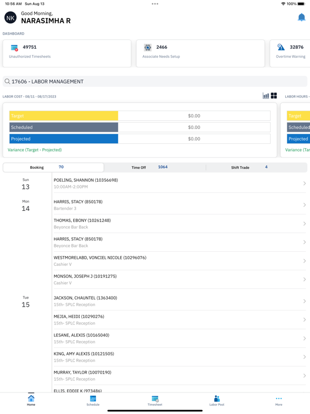Select the Shift Trade tab
The image size is (310, 414).
[x=257, y=168]
